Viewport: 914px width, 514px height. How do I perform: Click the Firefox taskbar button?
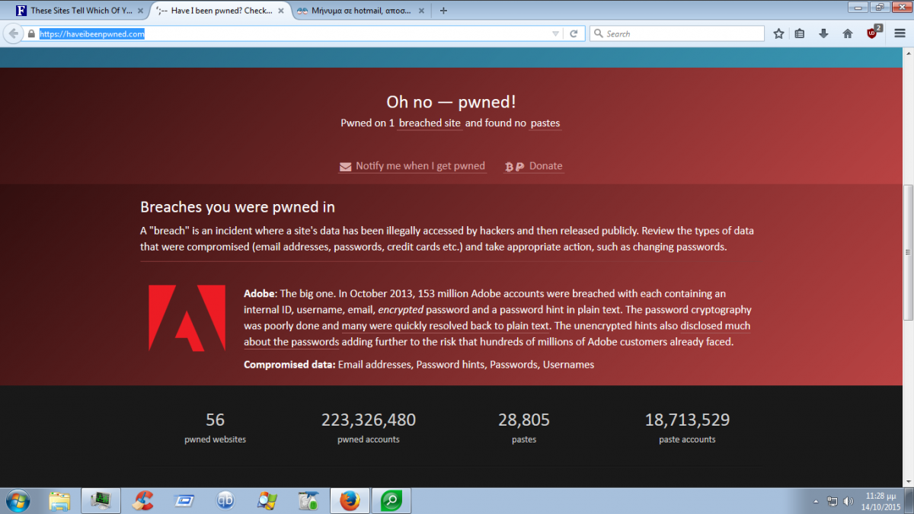(350, 500)
